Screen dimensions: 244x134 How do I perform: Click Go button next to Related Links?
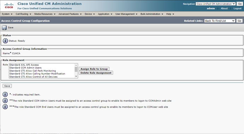pos(239,21)
